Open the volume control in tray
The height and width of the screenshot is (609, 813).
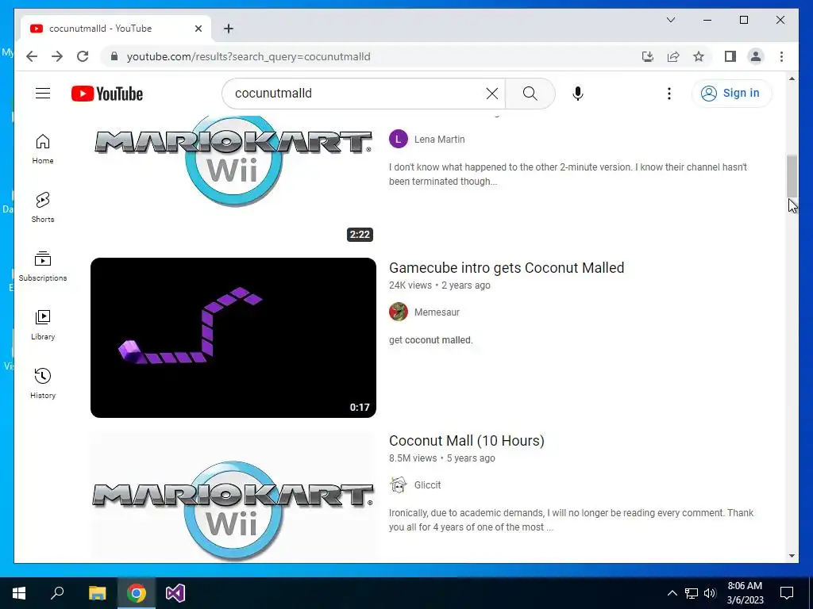[x=710, y=593]
